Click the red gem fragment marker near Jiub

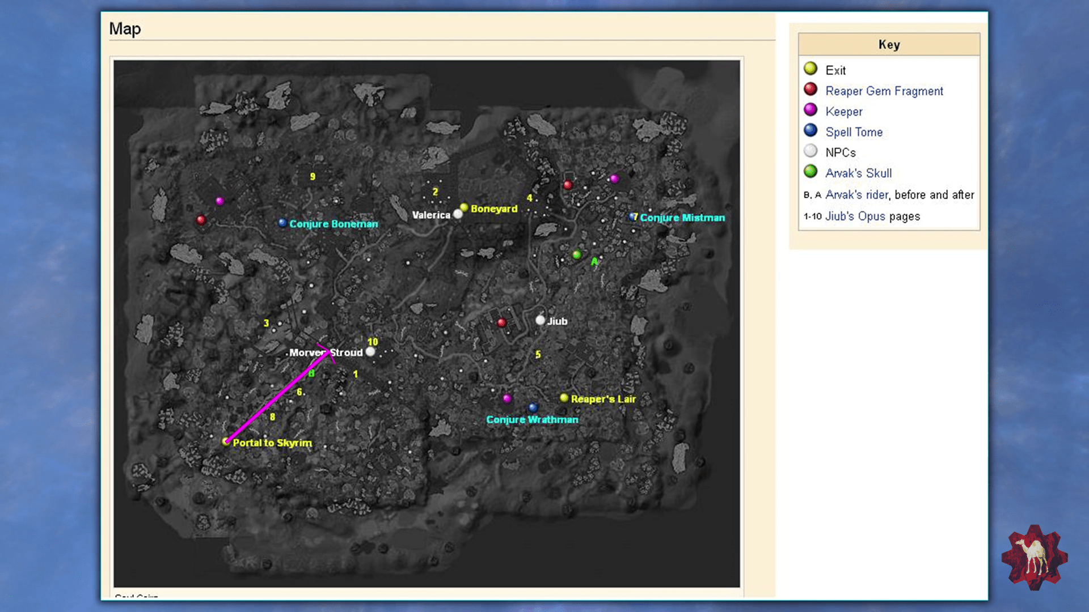point(501,323)
